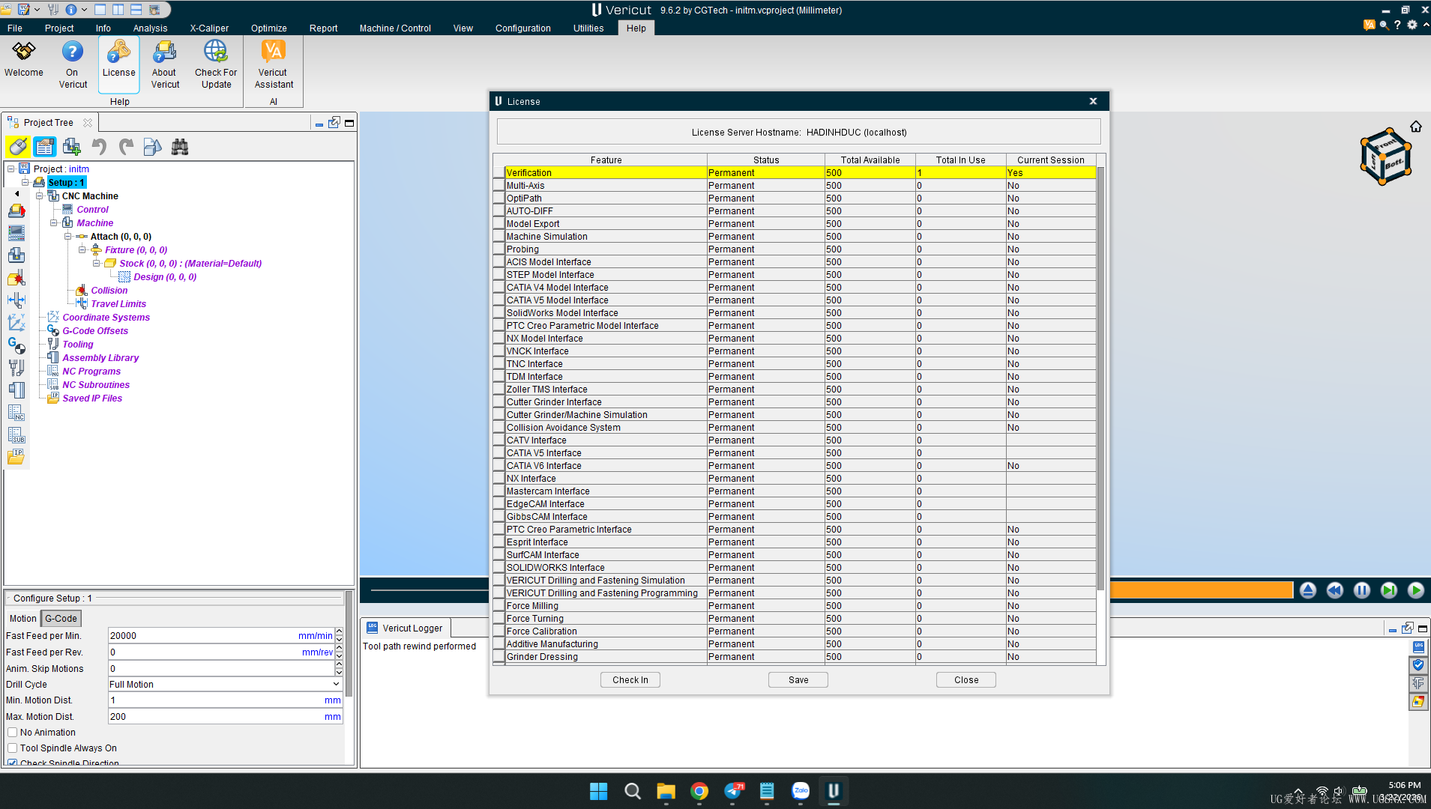Viewport: 1431px width, 809px height.
Task: Enable Tool Spindle Always On checkbox
Action: point(13,748)
